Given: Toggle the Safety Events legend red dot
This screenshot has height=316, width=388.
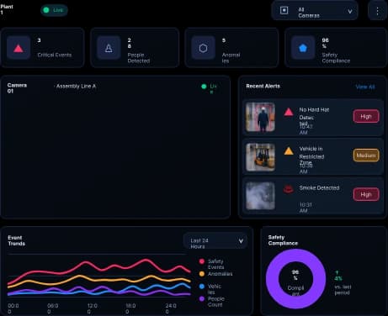Looking at the screenshot, I should click(202, 261).
